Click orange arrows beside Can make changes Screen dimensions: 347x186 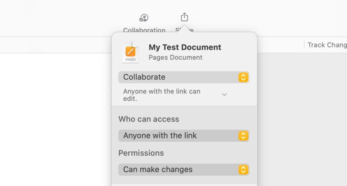click(x=243, y=170)
